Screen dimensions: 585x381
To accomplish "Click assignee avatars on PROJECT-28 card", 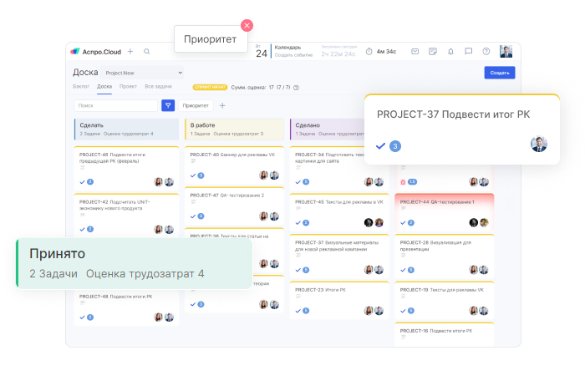I will click(479, 270).
